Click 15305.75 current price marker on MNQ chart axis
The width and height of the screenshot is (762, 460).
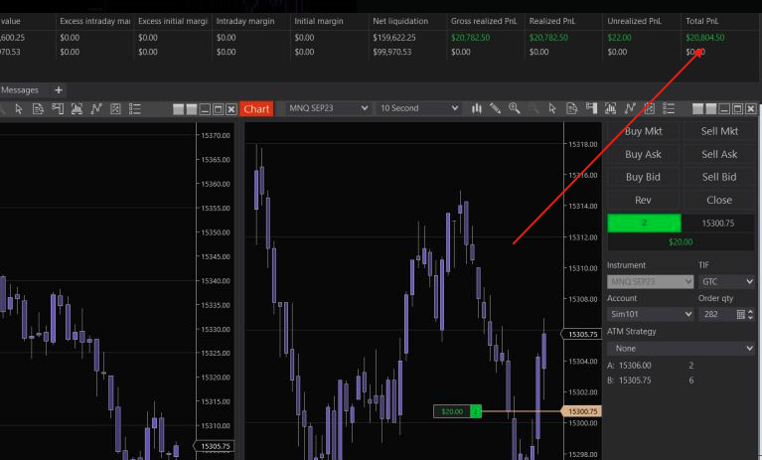click(x=581, y=334)
